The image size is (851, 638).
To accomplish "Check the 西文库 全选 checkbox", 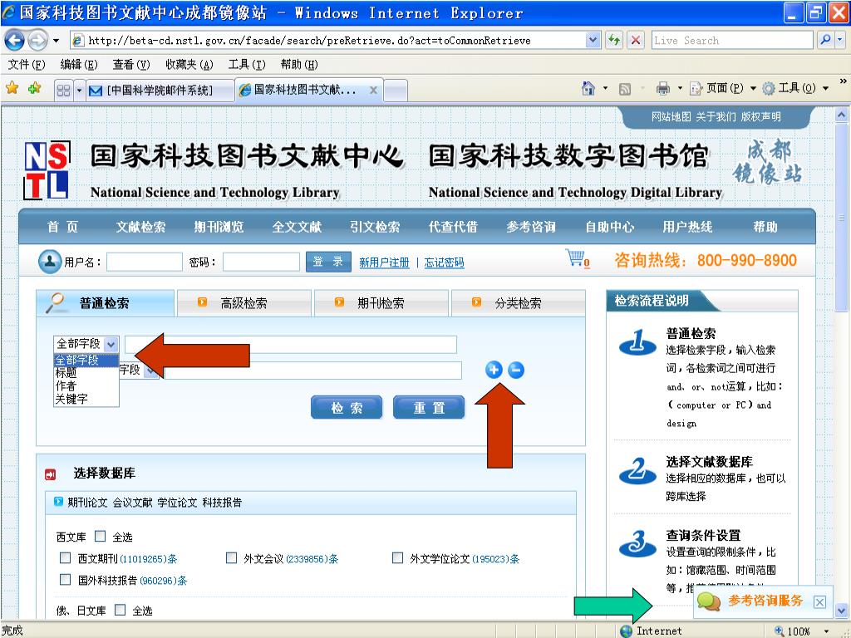I will click(100, 537).
